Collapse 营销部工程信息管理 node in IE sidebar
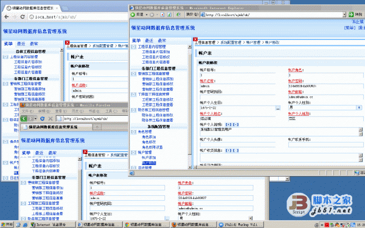The height and width of the screenshot is (228, 365). 134,73
